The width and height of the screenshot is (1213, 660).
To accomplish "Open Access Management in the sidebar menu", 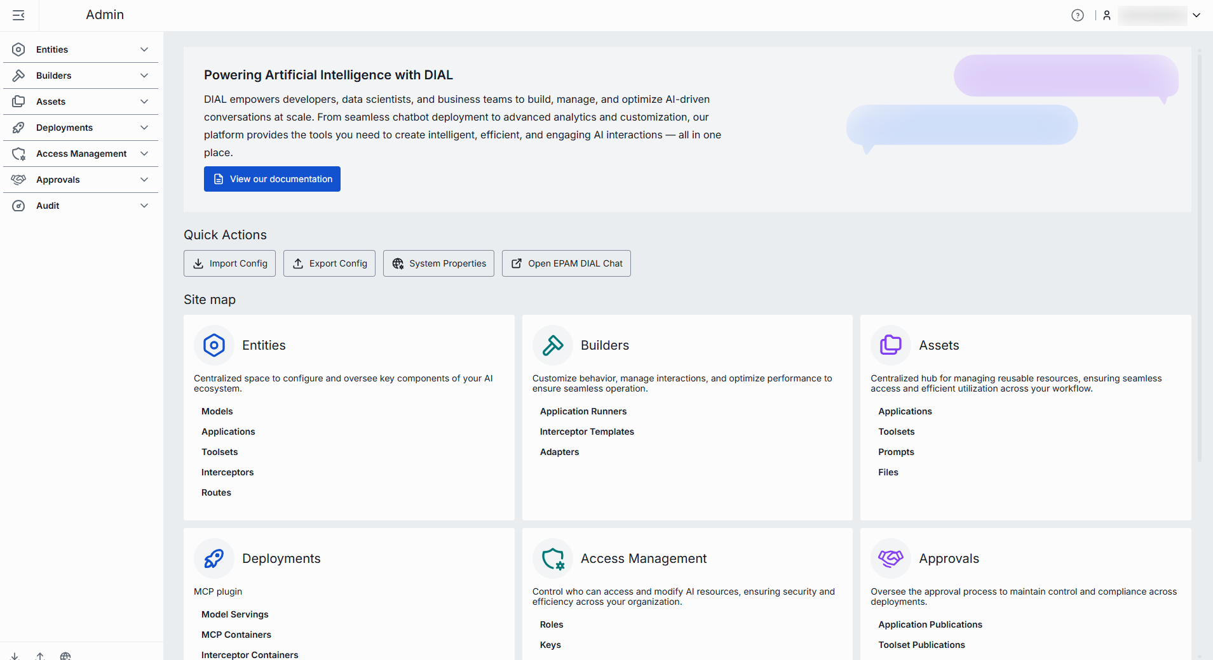I will (81, 154).
